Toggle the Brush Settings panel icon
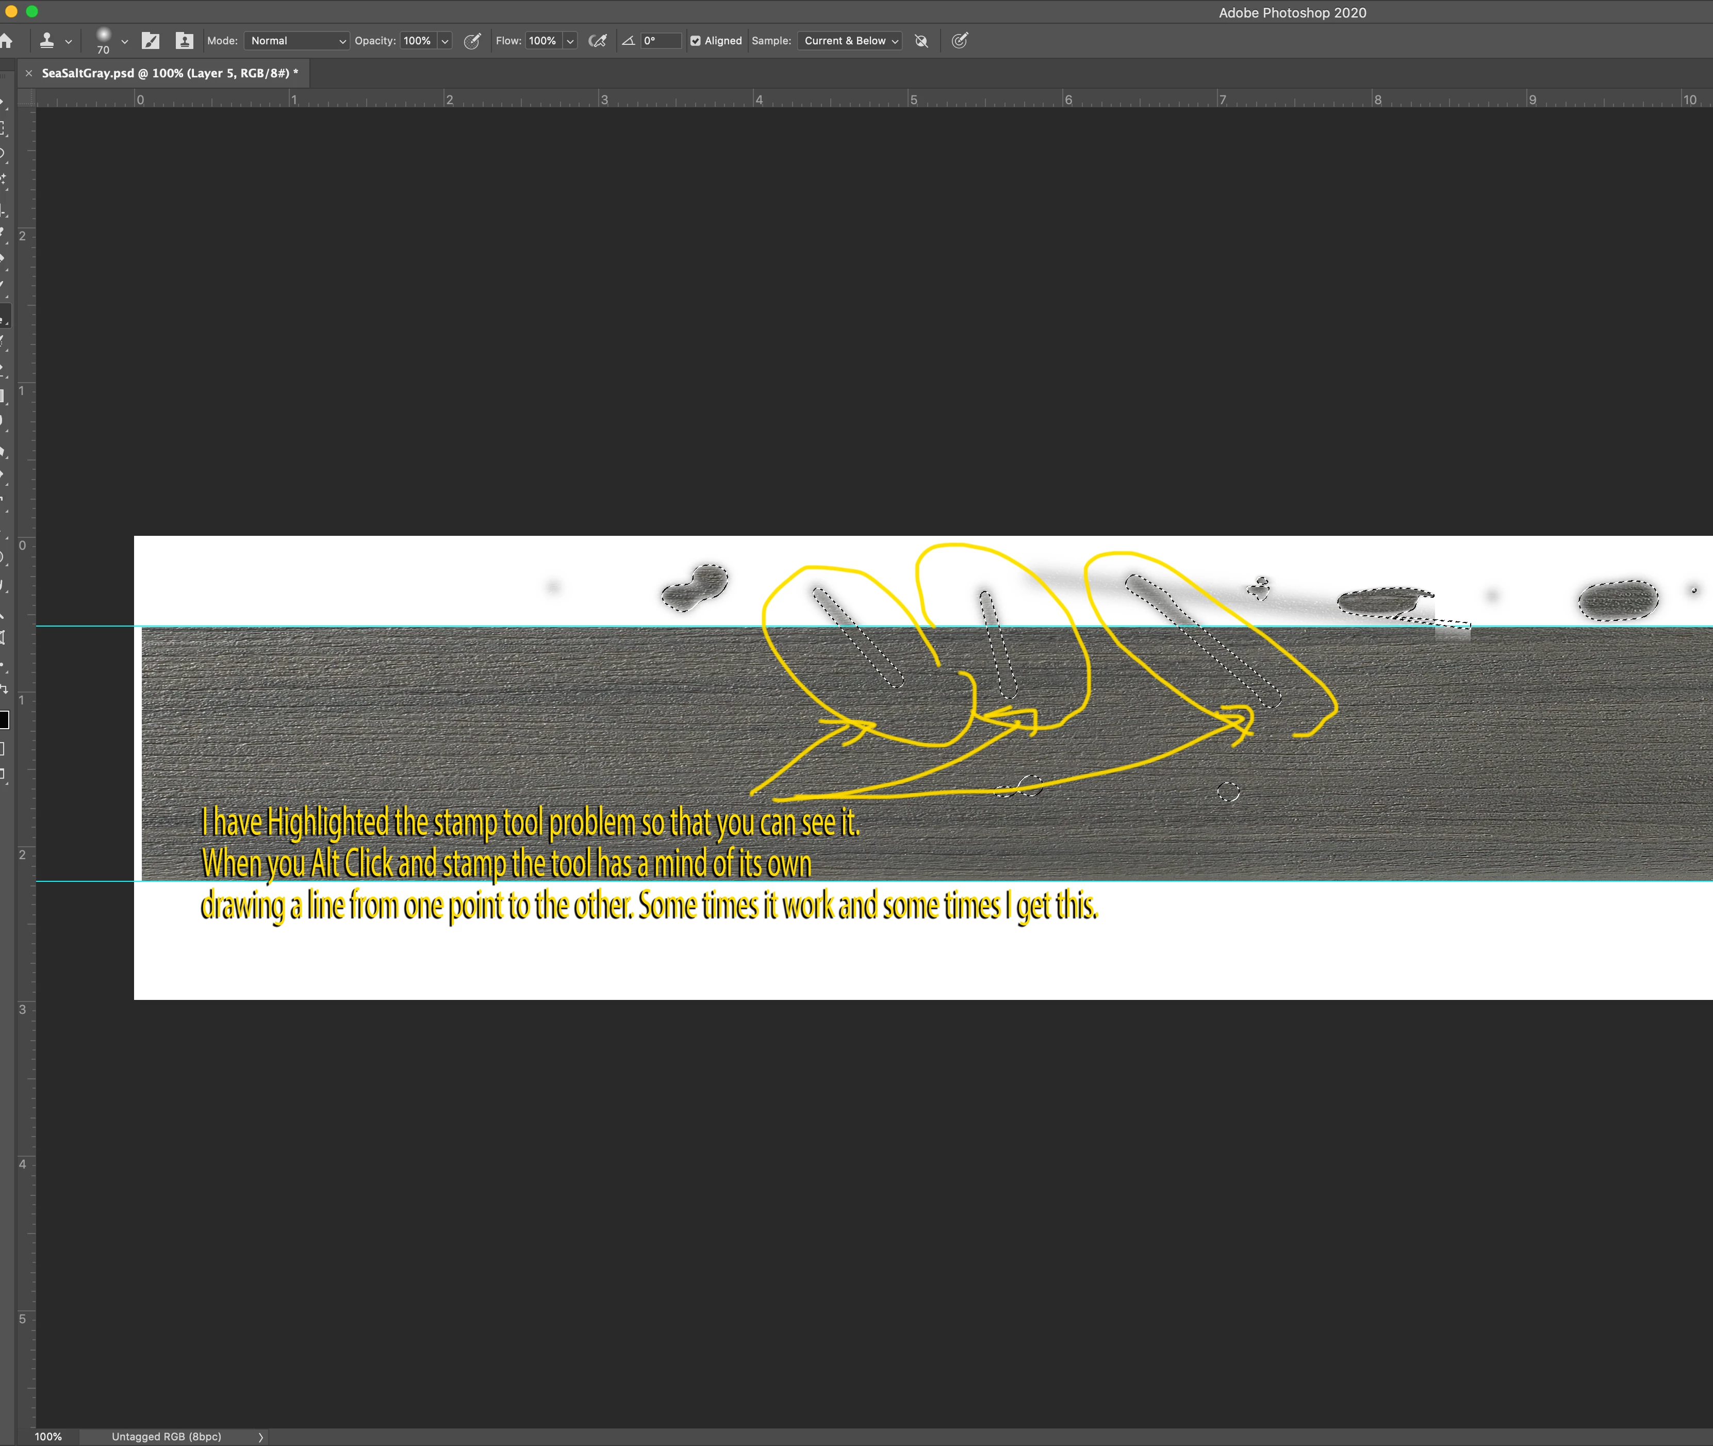Viewport: 1713px width, 1446px height. (151, 41)
